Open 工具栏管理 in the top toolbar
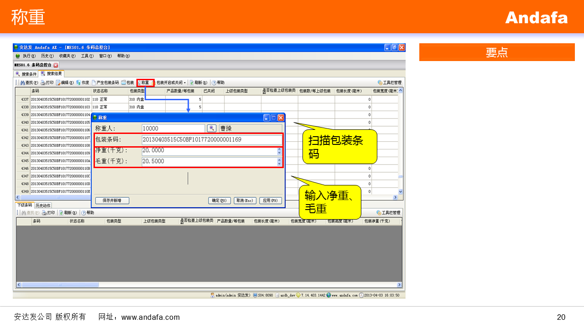This screenshot has height=328, width=584. point(389,83)
